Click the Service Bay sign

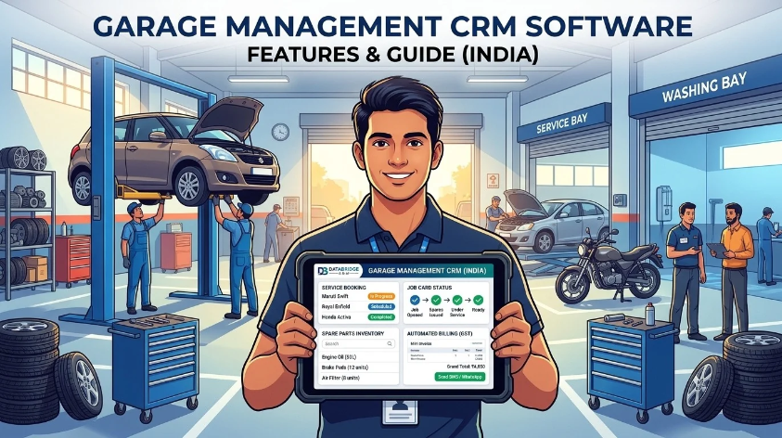click(562, 123)
